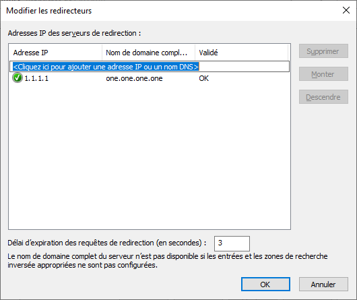357x300 pixels.
Task: Click the green validation checkmark icon
Action: (18, 78)
